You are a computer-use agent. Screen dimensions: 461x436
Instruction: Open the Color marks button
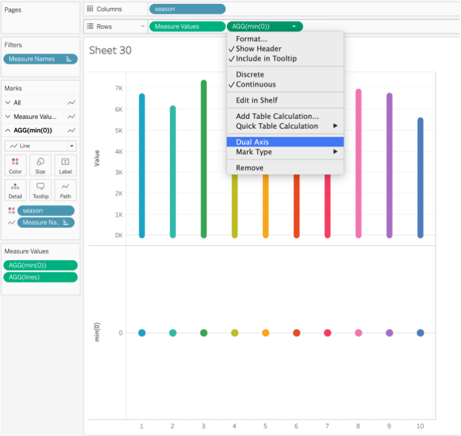[15, 165]
